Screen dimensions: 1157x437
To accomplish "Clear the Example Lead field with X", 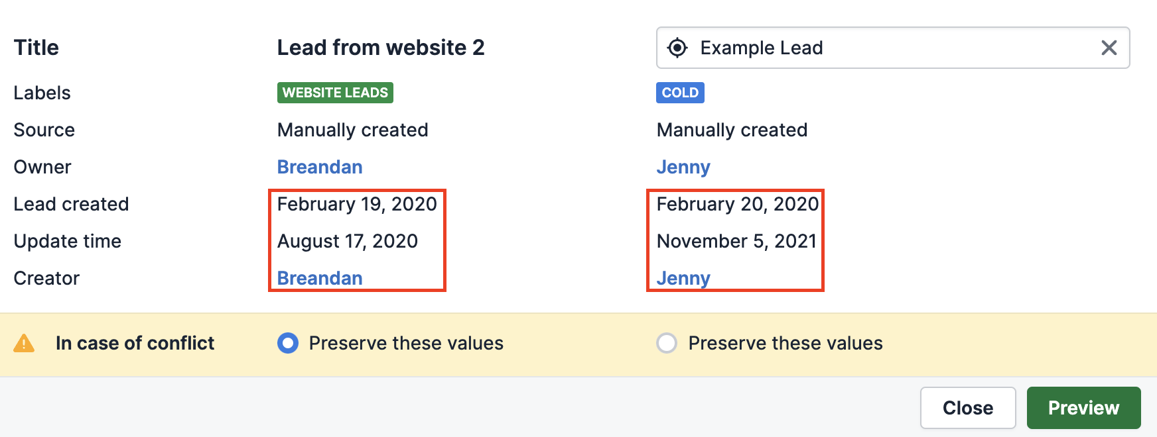I will [x=1109, y=48].
